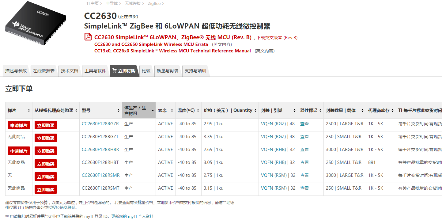Open VQFN (RSM) package for CC2630F128RSMR
This screenshot has width=442, height=224.
274,175
